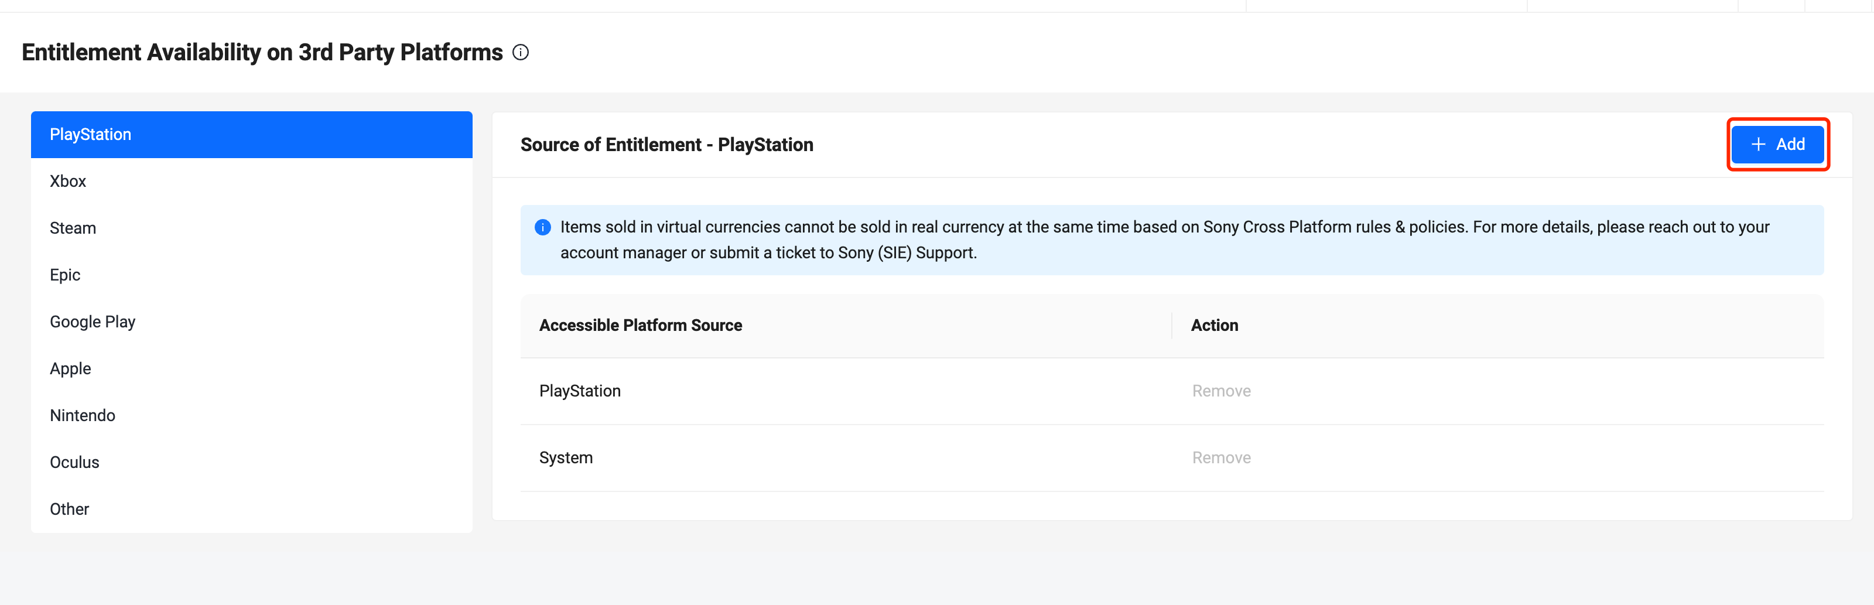The image size is (1874, 605).
Task: Switch to the Xbox platform tab
Action: click(252, 181)
